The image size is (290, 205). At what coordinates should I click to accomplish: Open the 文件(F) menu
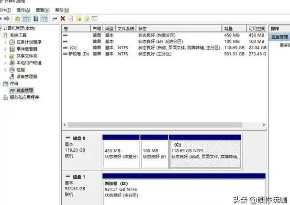coord(5,10)
